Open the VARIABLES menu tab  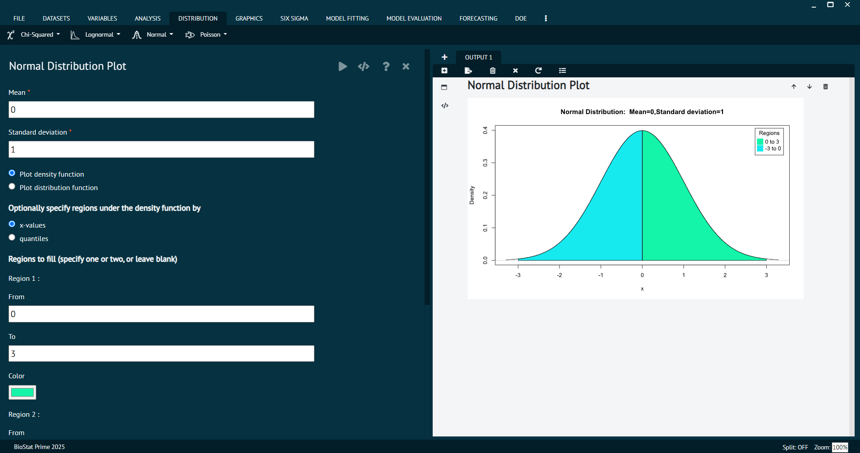click(102, 18)
